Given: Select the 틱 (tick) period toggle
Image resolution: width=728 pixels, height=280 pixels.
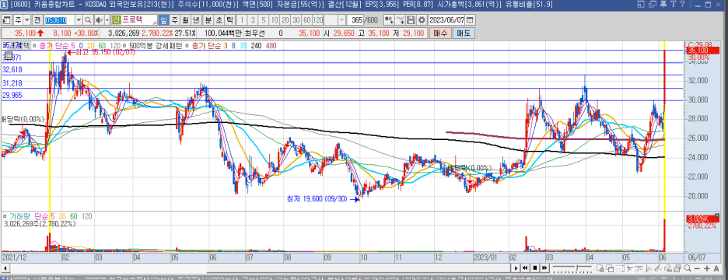Looking at the screenshot, I should tap(229, 20).
